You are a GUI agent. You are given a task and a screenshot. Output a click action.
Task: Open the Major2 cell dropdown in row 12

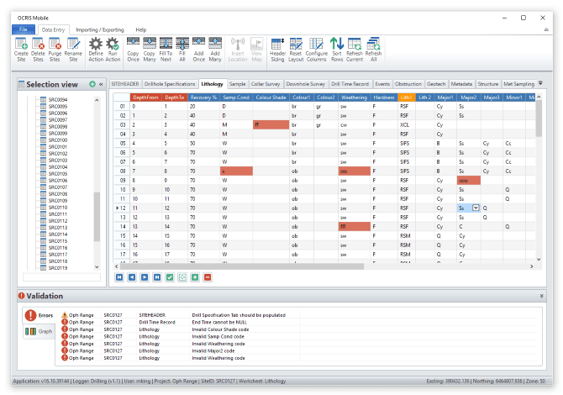[476, 208]
